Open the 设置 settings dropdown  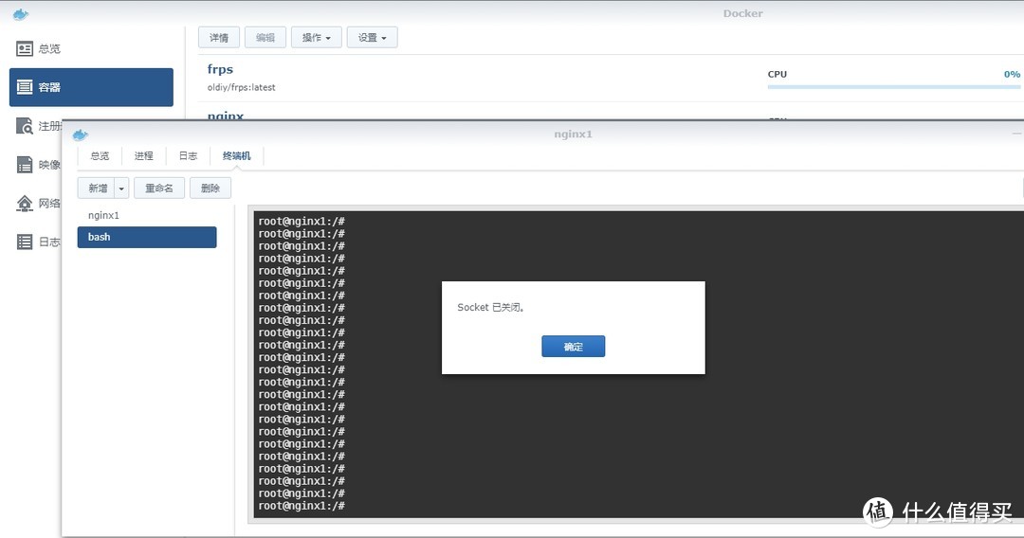[372, 38]
